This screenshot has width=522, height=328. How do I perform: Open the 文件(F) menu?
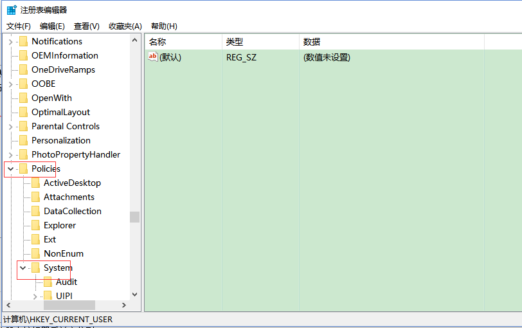pyautogui.click(x=19, y=26)
